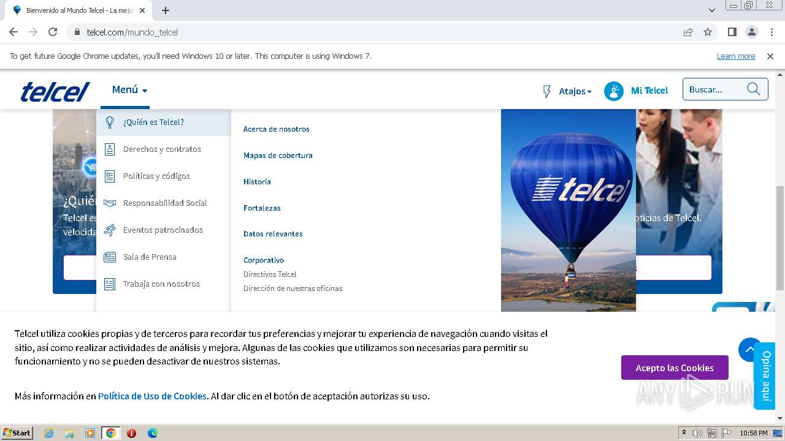Click the Telcel hot air balloon image
Image resolution: width=785 pixels, height=441 pixels.
[x=569, y=210]
